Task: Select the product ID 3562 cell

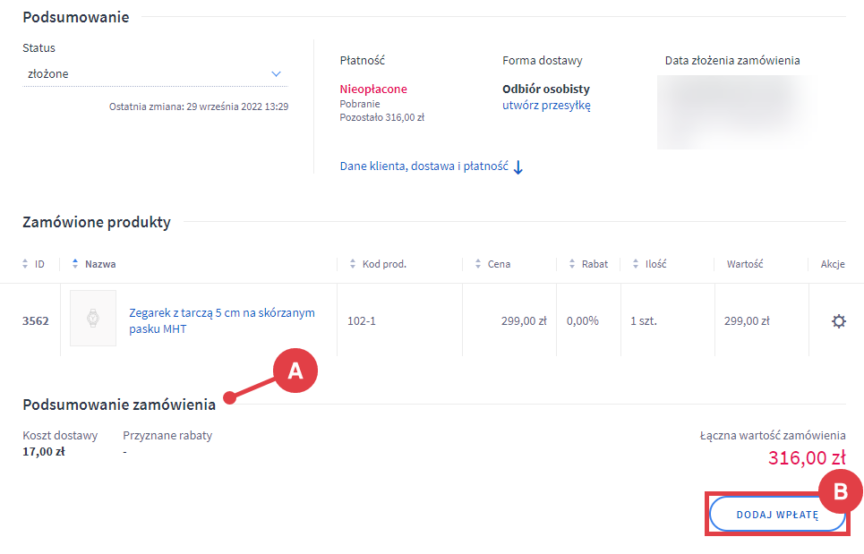Action: pos(35,320)
